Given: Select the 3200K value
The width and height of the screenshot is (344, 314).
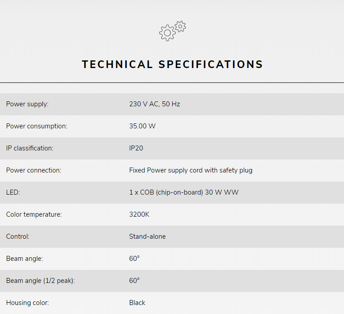Looking at the screenshot, I should (139, 214).
